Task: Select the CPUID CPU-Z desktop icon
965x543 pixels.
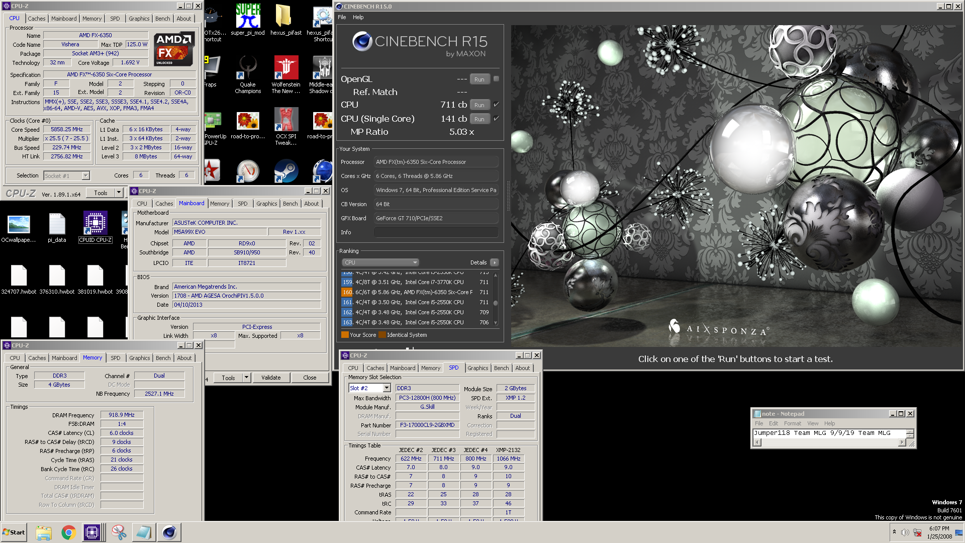Action: 95,227
